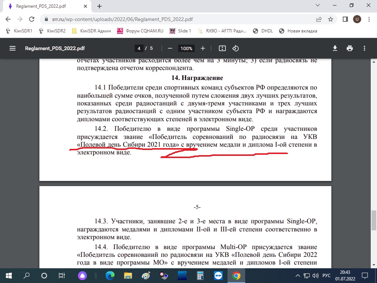Open the PDF sidebar hamburger menu
The image size is (377, 283).
pyautogui.click(x=13, y=48)
